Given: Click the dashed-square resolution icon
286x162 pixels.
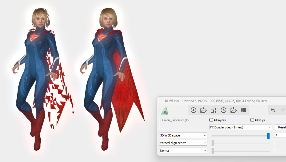Looking at the screenshot, I should (213, 110).
